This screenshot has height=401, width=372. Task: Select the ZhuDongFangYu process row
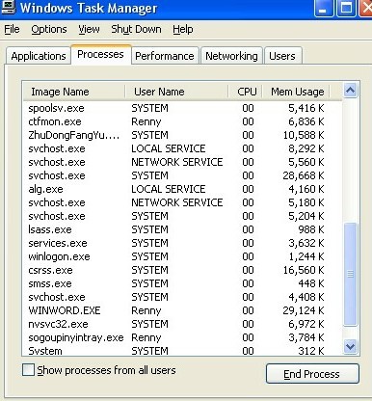182,135
